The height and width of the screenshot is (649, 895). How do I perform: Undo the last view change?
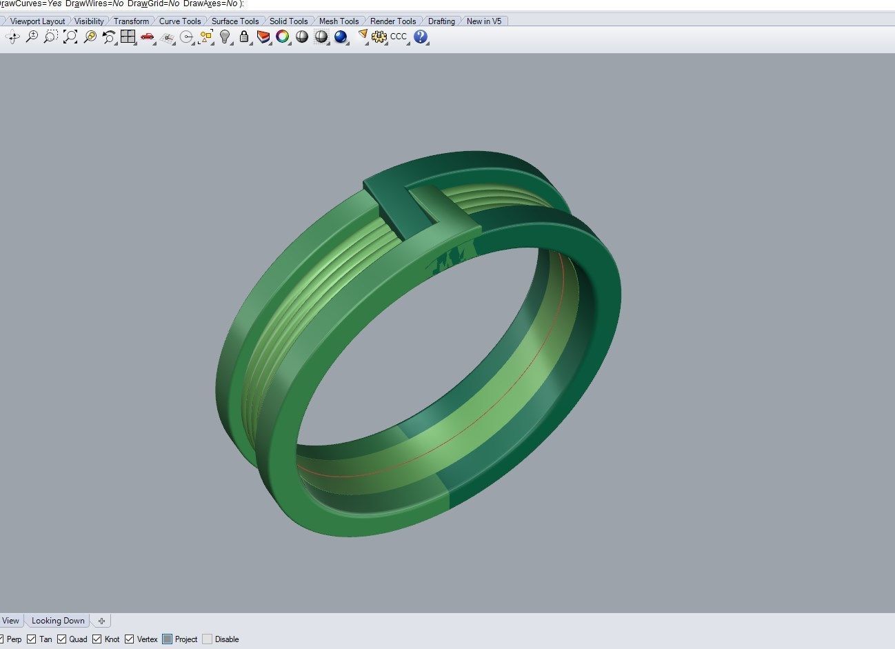click(x=109, y=37)
